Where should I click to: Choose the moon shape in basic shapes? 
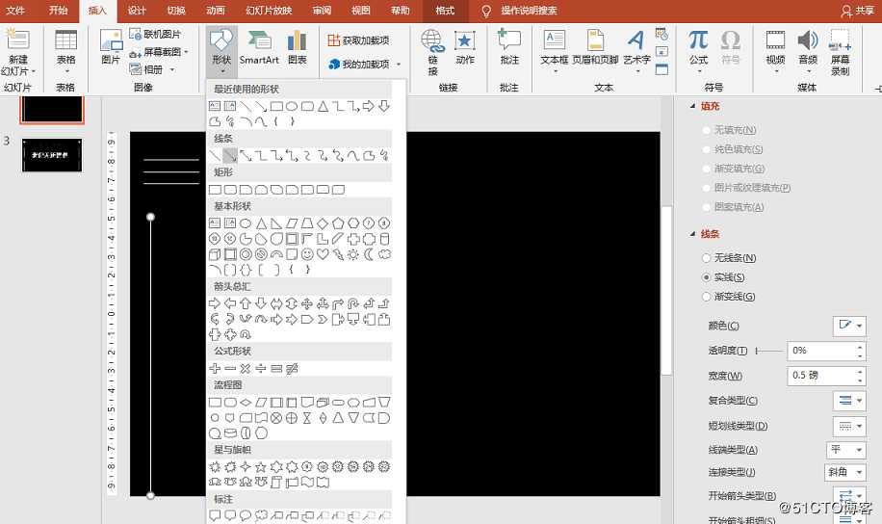point(369,254)
